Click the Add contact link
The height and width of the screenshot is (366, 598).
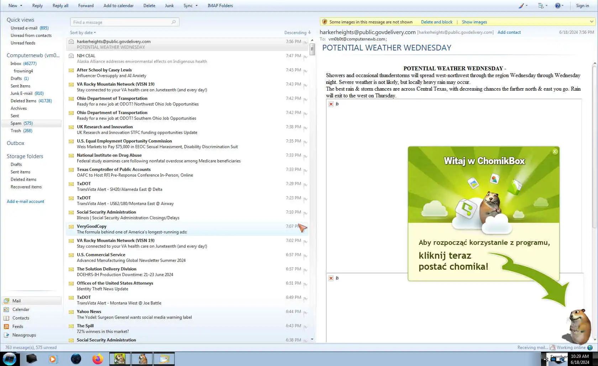point(509,32)
